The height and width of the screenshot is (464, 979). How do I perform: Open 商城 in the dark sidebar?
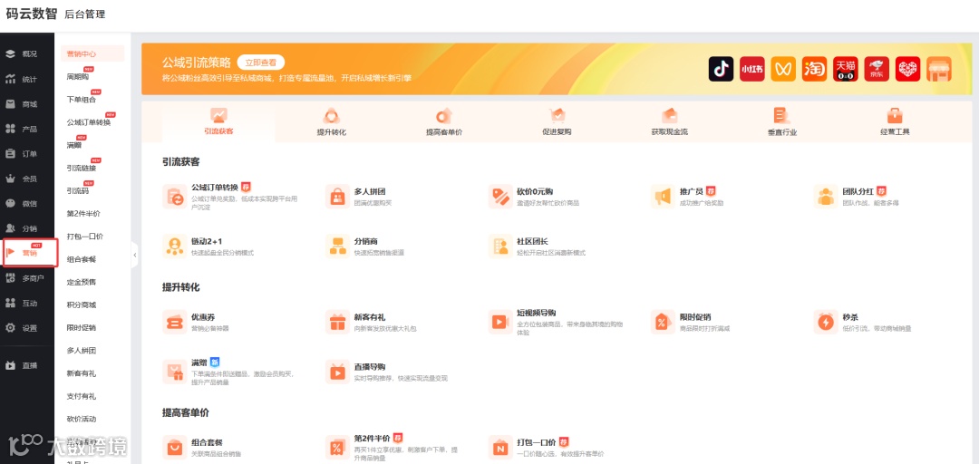point(21,103)
